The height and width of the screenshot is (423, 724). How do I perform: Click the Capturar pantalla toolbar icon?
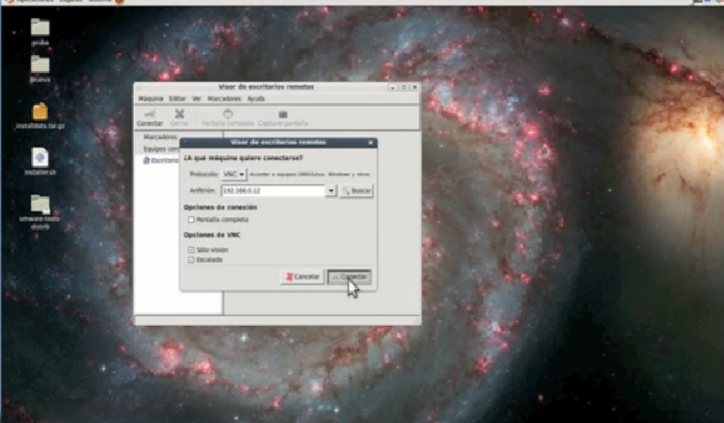pyautogui.click(x=282, y=117)
